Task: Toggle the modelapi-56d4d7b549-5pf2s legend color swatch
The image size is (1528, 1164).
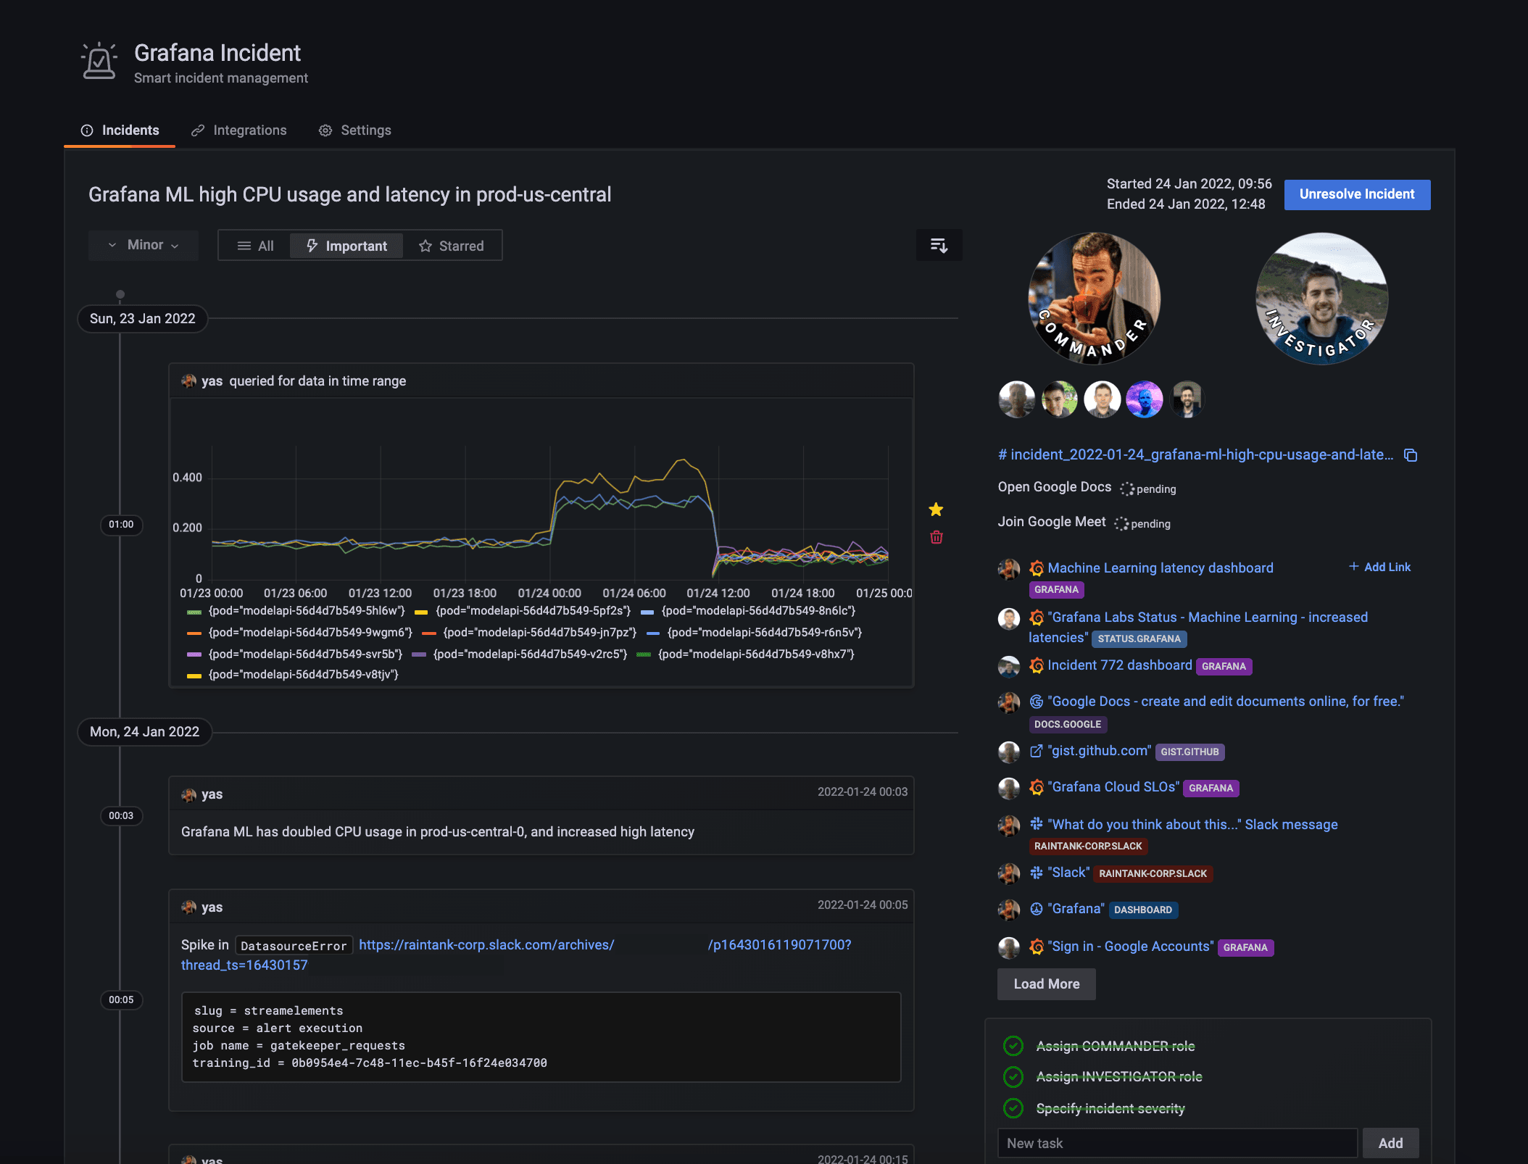Action: click(x=421, y=612)
